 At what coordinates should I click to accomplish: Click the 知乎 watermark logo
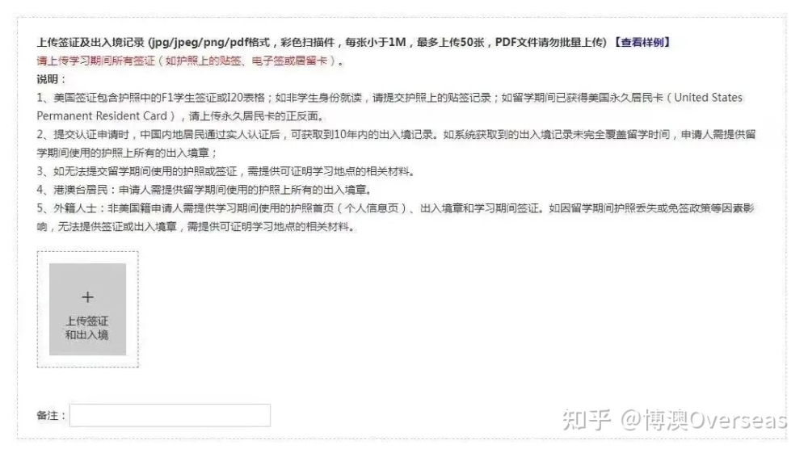[587, 420]
